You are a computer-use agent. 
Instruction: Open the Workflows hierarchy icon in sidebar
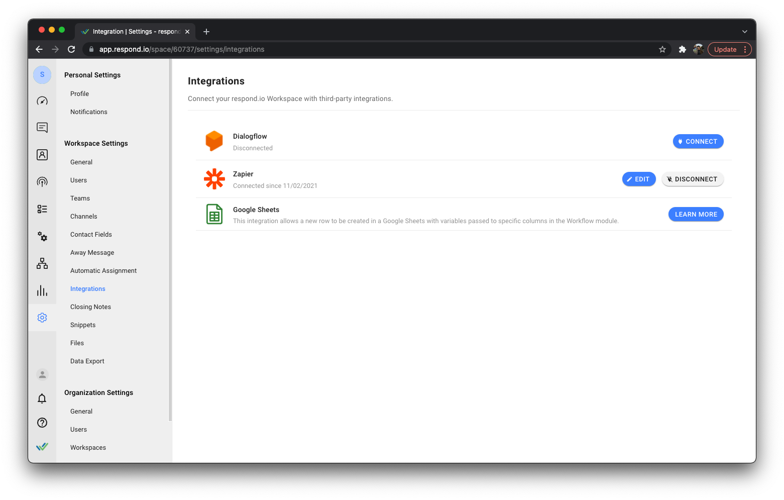(42, 263)
